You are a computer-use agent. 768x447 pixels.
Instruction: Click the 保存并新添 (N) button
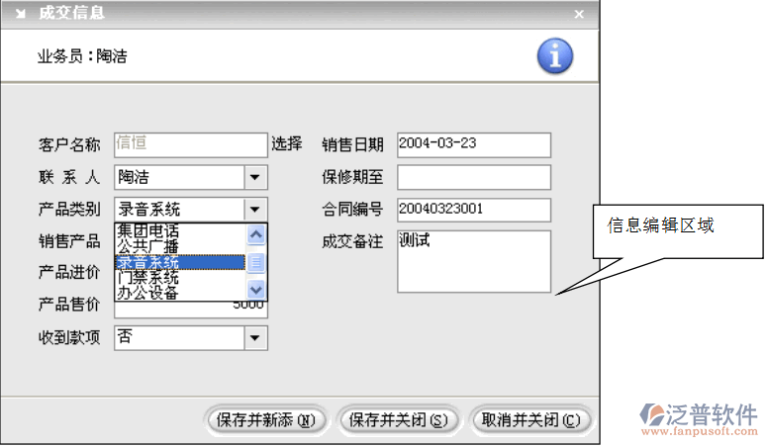[x=266, y=420]
